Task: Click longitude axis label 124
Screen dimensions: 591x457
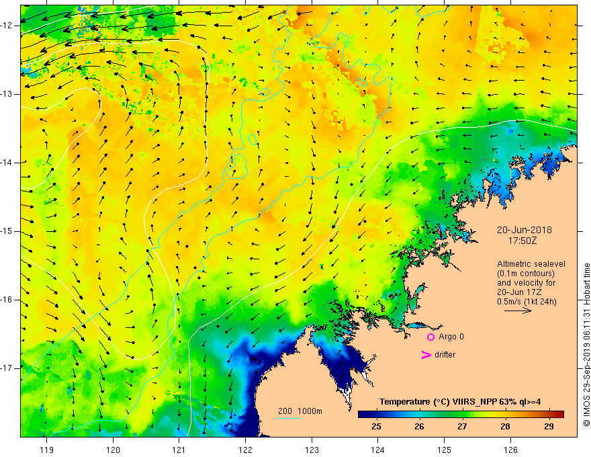Action: (378, 450)
